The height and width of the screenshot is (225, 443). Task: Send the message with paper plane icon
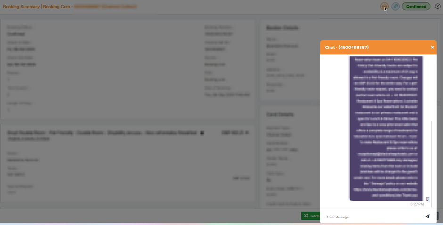pos(427,217)
